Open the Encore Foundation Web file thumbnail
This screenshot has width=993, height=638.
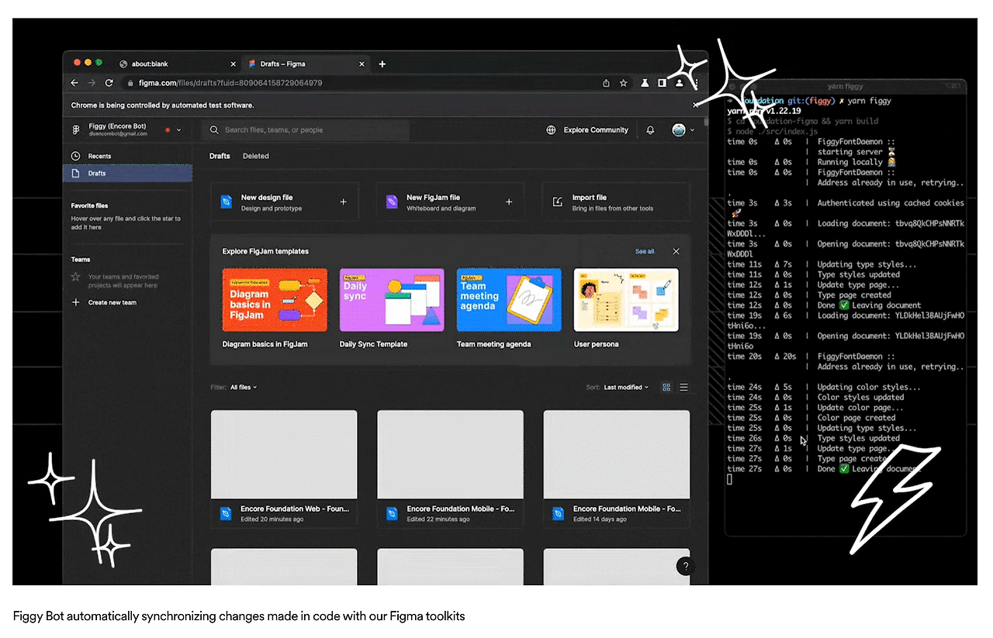pos(284,455)
